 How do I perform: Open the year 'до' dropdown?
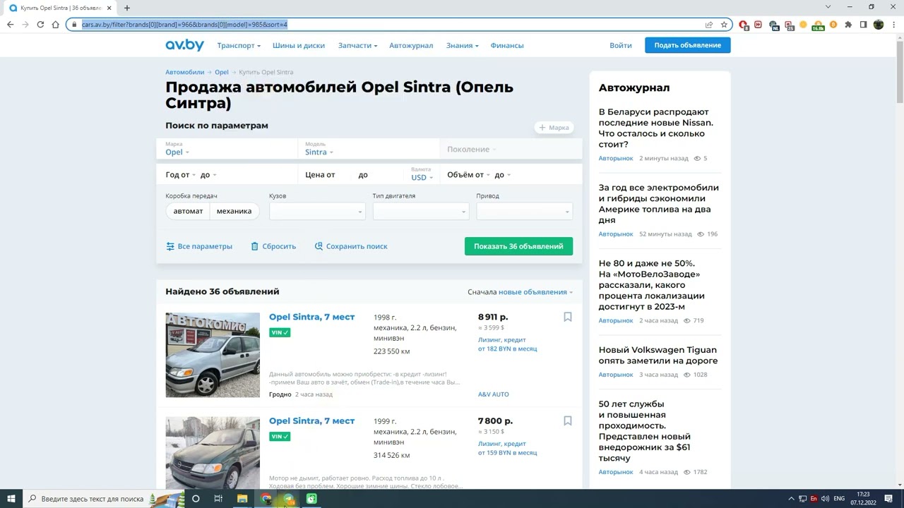(x=208, y=175)
